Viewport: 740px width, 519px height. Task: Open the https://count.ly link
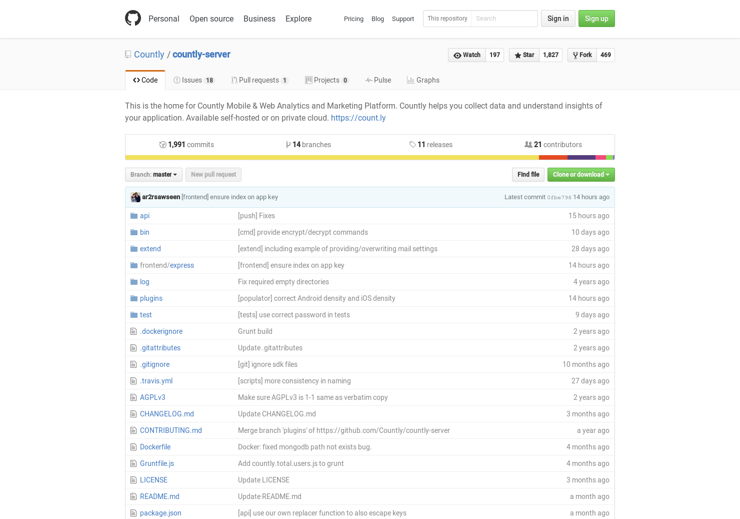coord(358,118)
